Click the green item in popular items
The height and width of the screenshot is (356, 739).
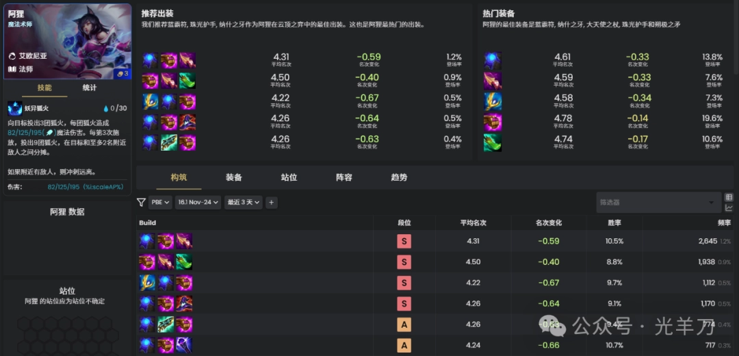click(493, 142)
